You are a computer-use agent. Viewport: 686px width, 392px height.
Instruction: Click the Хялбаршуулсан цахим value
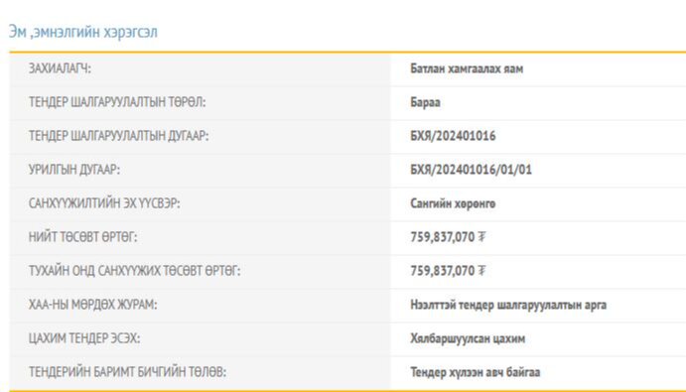point(468,338)
